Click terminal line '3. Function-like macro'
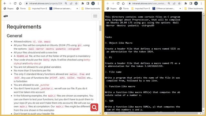This screenshot has width=206, height=116. coord(120,86)
